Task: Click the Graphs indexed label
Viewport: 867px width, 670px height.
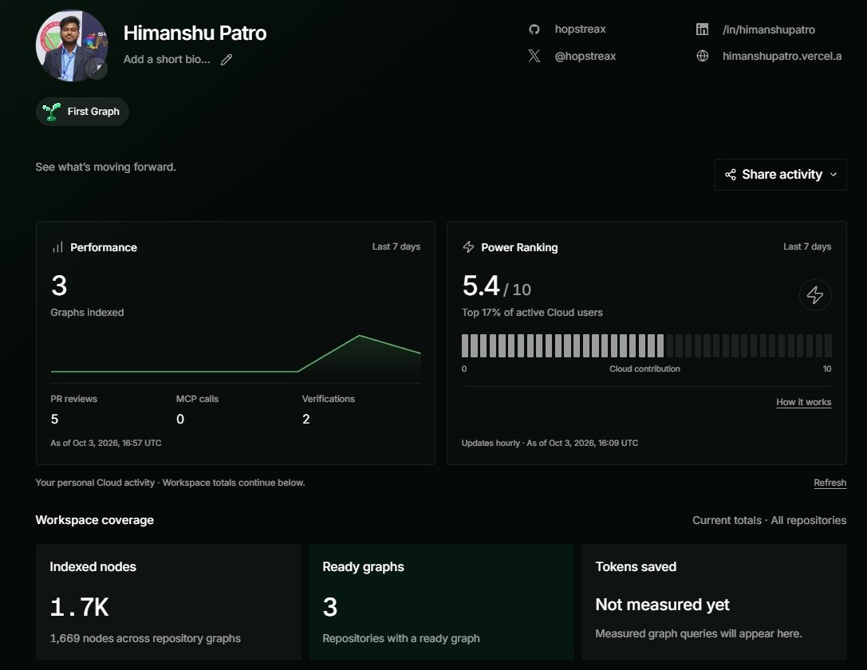Action: 87,313
